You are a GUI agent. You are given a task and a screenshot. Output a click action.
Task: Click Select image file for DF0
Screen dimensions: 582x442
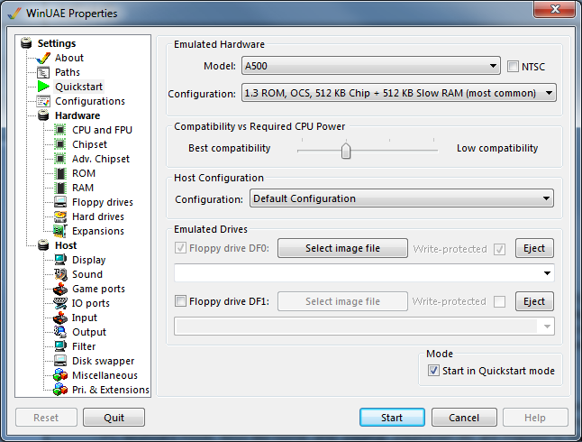(342, 248)
